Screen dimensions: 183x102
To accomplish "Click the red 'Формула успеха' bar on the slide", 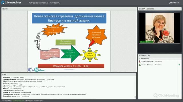I will tap(71, 66).
